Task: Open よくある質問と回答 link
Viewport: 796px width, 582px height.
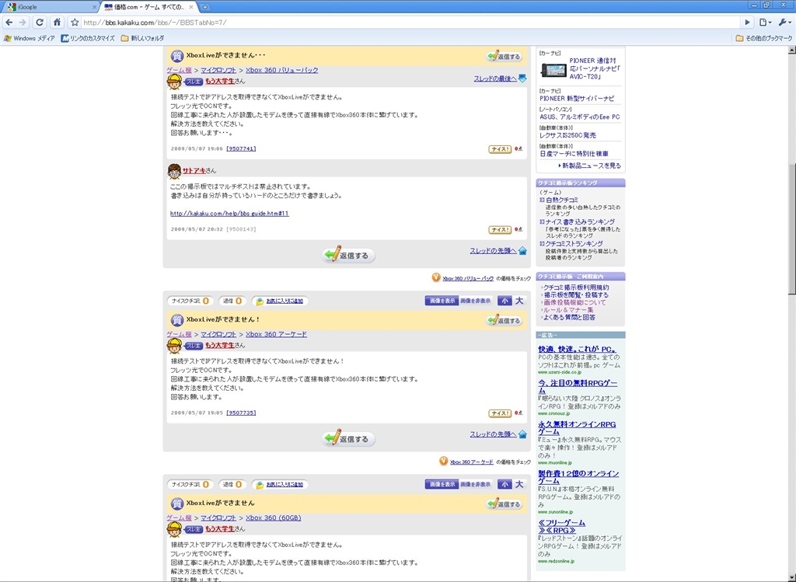Action: click(570, 318)
